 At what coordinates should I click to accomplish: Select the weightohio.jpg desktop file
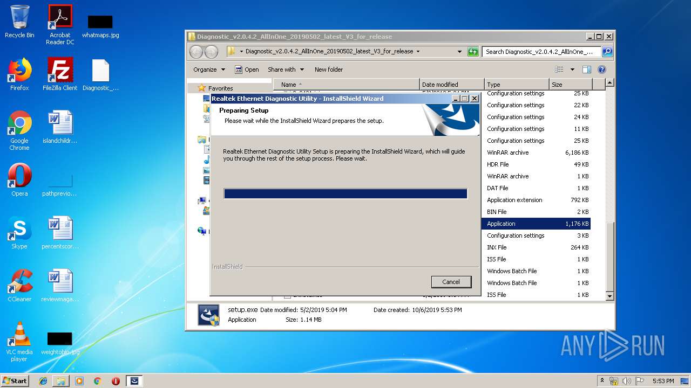pyautogui.click(x=60, y=344)
